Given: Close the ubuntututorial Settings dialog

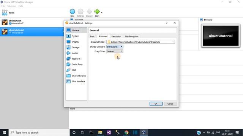Looking at the screenshot, I should click(x=175, y=23).
